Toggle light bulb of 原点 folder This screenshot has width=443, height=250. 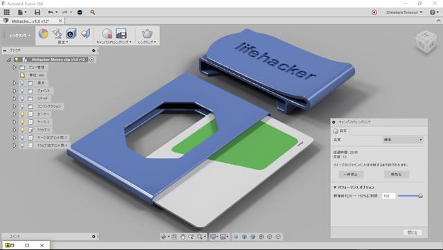click(22, 83)
